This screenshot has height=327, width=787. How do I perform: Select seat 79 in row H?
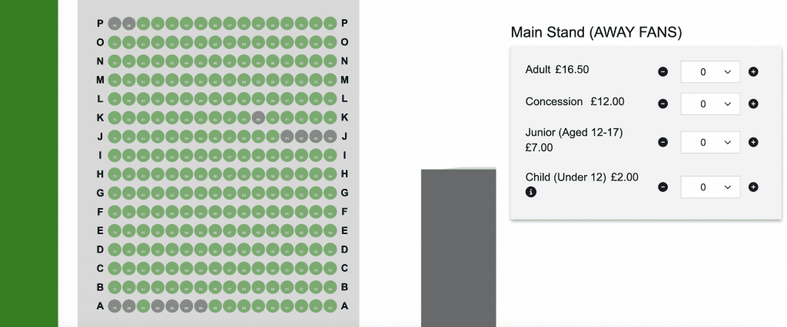tap(114, 174)
